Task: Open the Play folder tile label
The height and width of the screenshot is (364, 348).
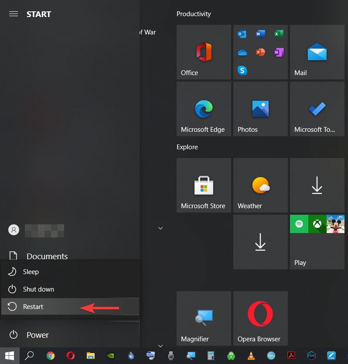Action: point(300,263)
